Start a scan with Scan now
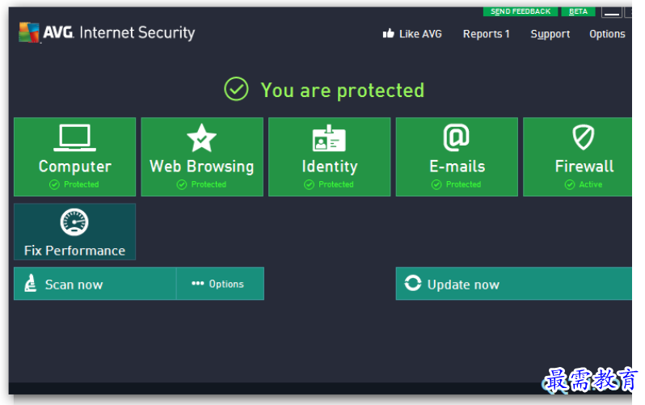This screenshot has width=645, height=405. pos(95,284)
